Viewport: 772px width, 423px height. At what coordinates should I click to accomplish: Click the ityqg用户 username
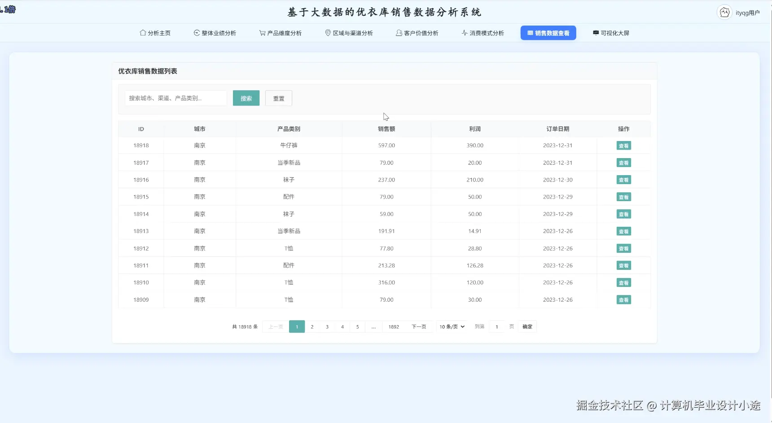pyautogui.click(x=748, y=13)
